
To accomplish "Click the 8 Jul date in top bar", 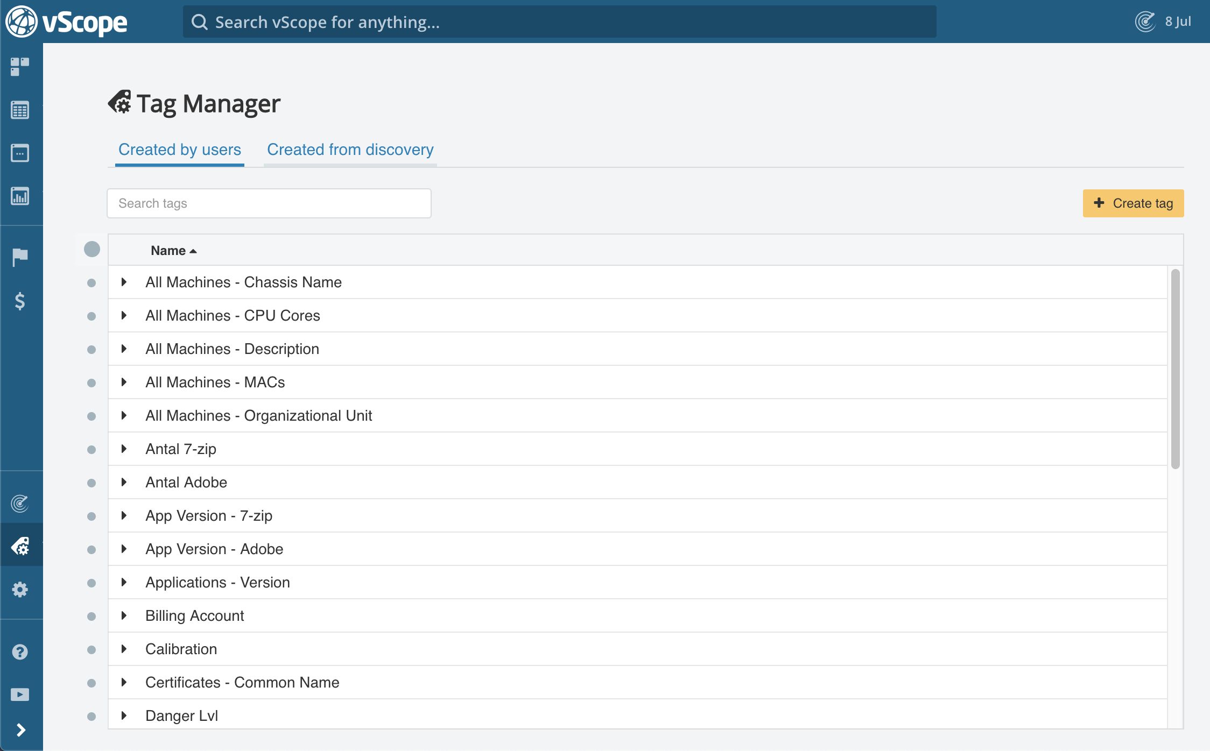I will [1178, 22].
